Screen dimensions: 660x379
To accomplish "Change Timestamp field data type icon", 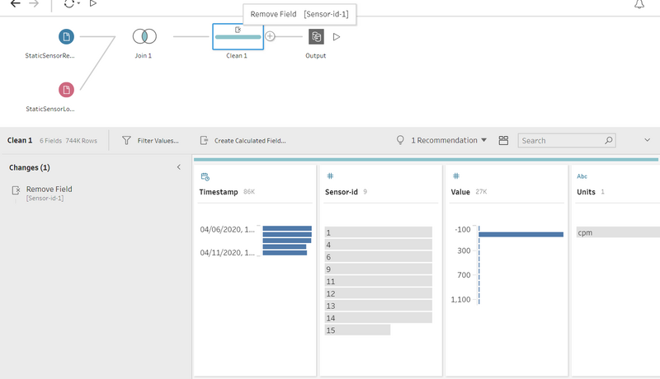I will pos(205,176).
